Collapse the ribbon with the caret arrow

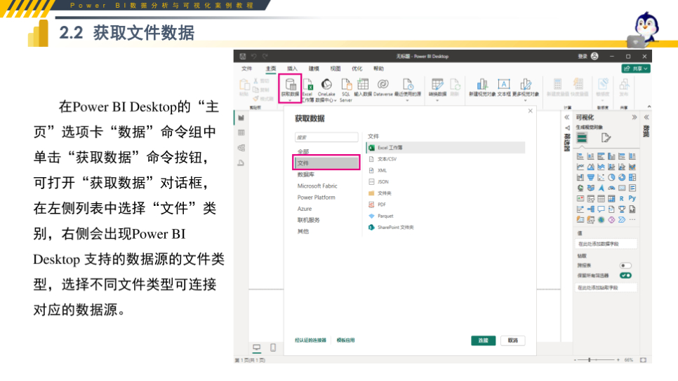(x=649, y=106)
